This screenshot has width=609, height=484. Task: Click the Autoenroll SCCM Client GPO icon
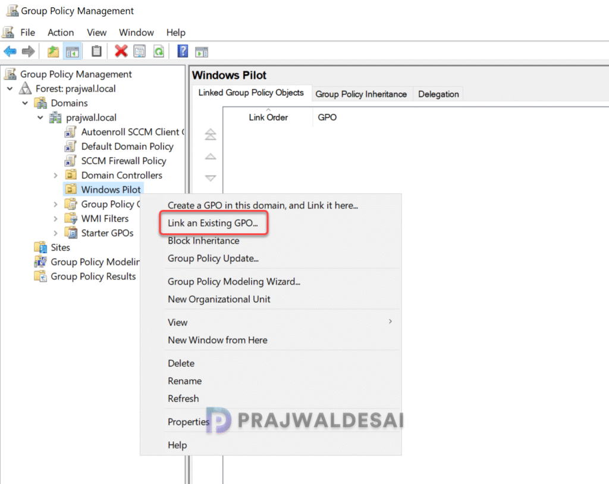(70, 131)
